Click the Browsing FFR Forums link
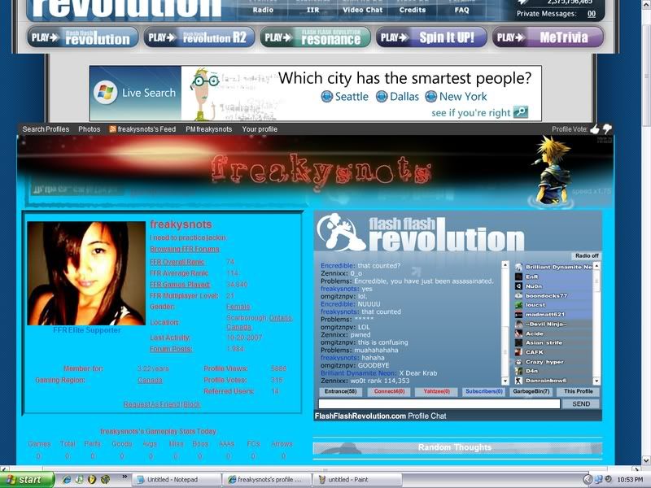Screen dimensions: 651x488 click(185, 249)
